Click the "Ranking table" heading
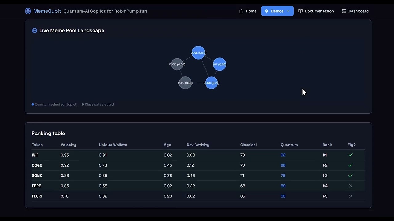This screenshot has height=221, width=394. [48, 133]
